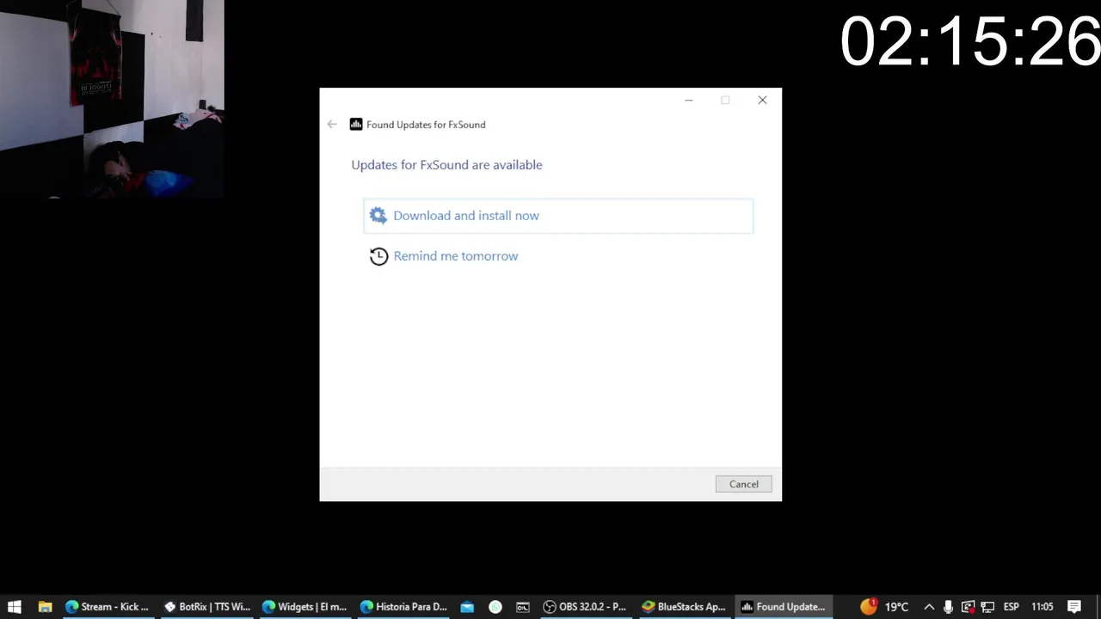Switch to BlueStacks App taskbar window

685,607
